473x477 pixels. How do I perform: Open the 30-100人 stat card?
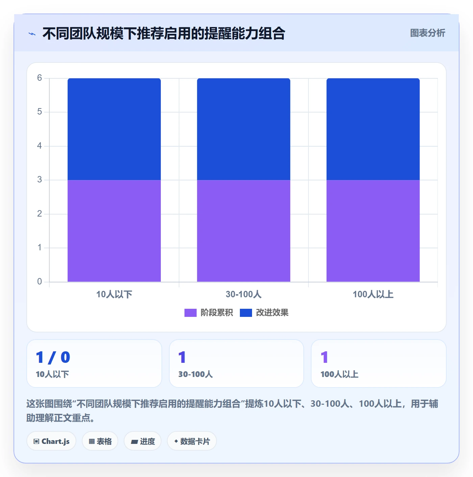click(x=236, y=363)
